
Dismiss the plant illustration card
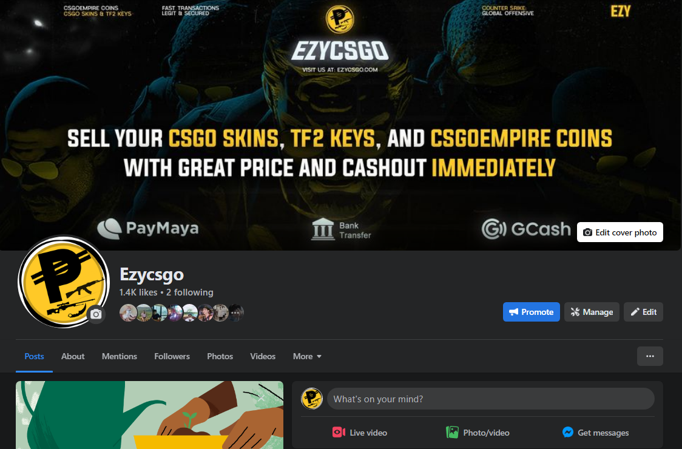point(261,398)
